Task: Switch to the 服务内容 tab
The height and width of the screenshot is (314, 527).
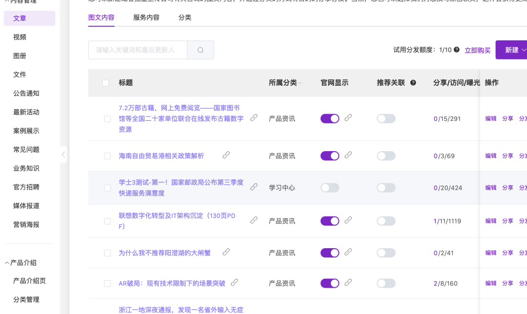Action: click(146, 18)
